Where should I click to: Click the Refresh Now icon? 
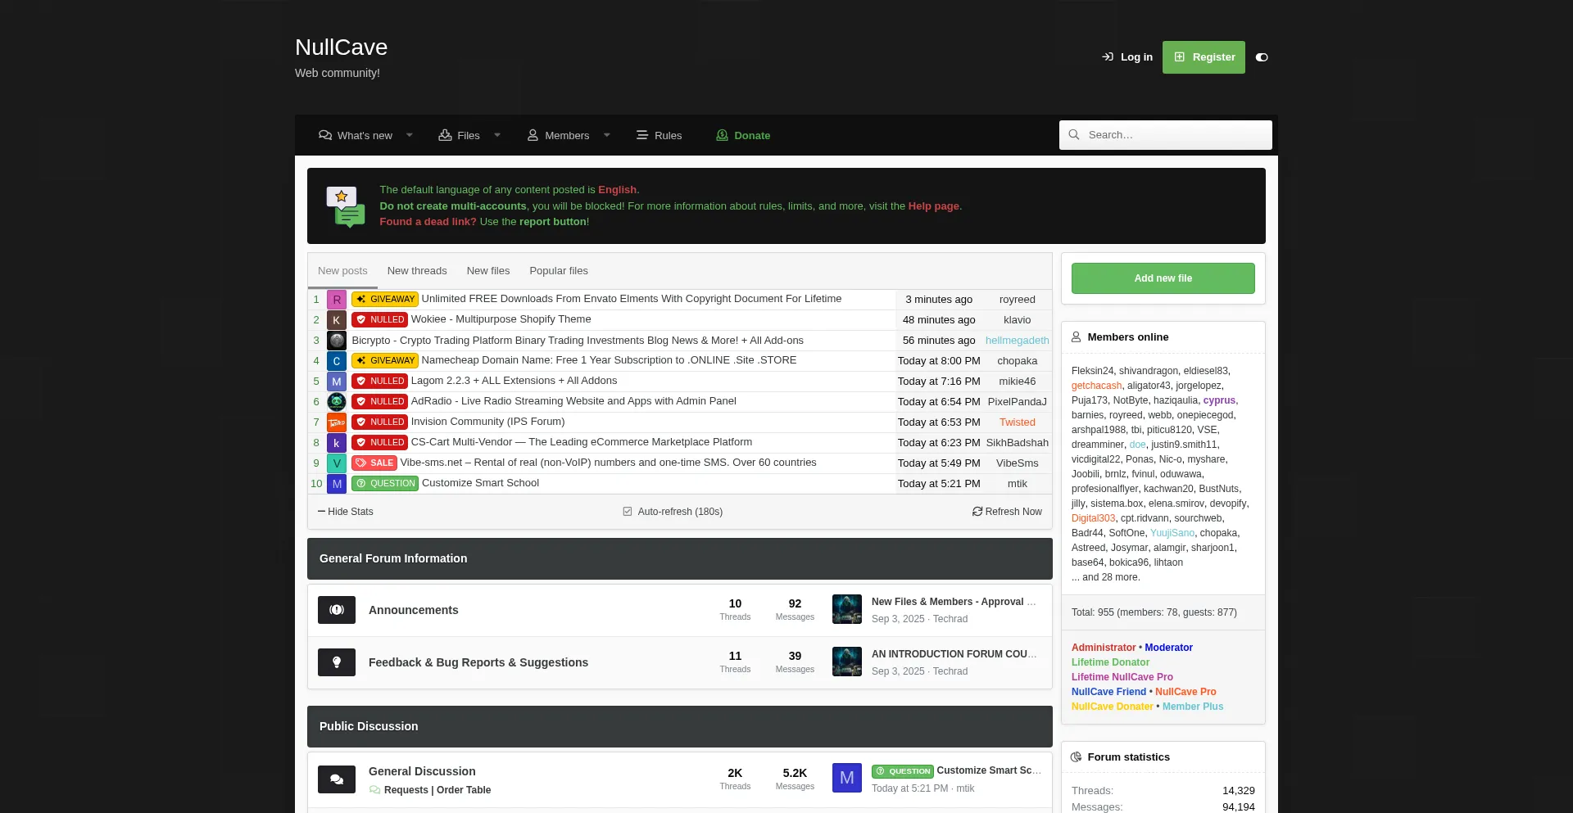pos(977,512)
